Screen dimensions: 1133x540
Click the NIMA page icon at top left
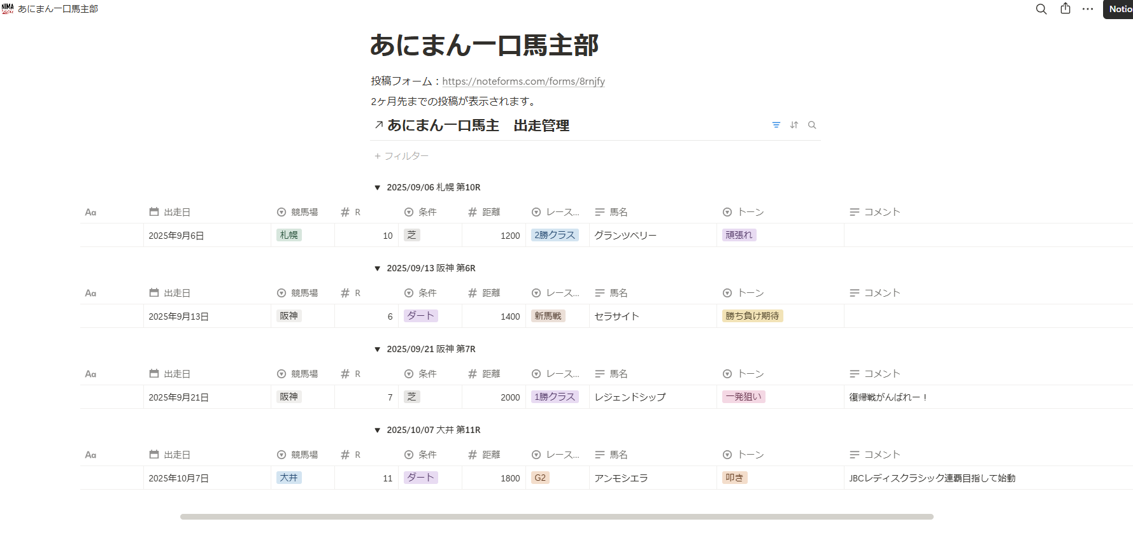click(x=8, y=9)
